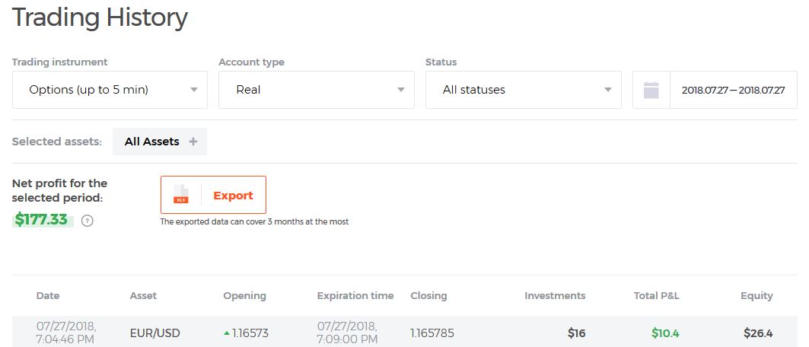Click the Investments column header
This screenshot has height=347, width=809.
(555, 296)
